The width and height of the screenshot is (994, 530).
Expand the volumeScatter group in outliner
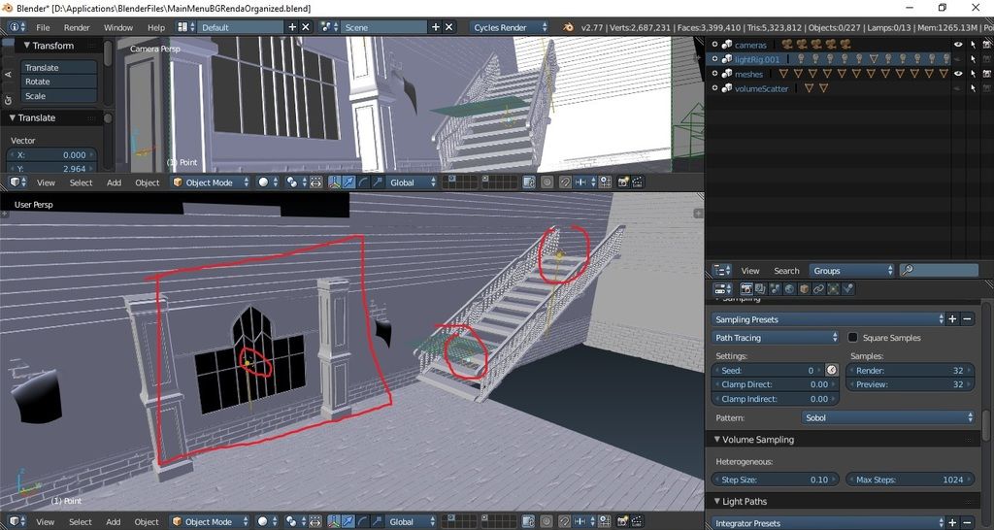click(715, 88)
